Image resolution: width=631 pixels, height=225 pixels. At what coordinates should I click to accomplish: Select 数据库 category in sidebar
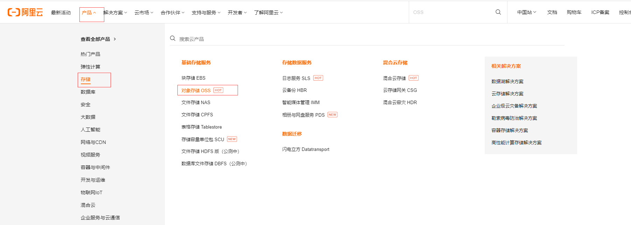(88, 92)
